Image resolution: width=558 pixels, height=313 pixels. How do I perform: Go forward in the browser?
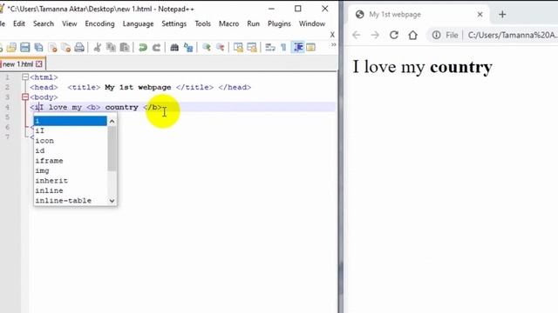coord(375,35)
